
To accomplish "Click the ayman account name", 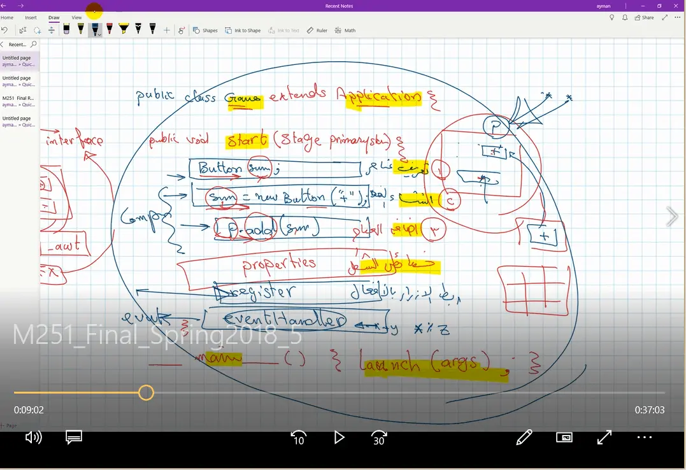I will coord(603,6).
